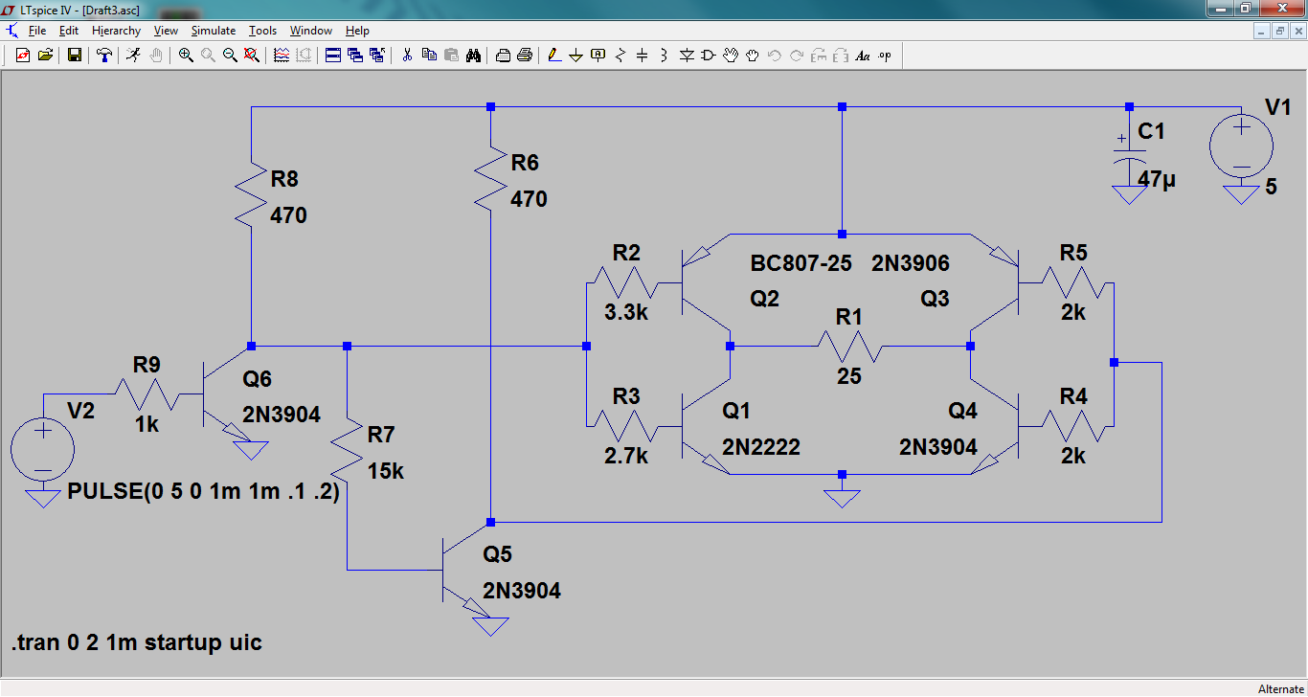The image size is (1308, 697).
Task: Open the Simulate menu
Action: tap(213, 31)
